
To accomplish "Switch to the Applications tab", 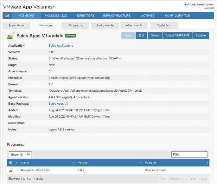I will point(16,25).
